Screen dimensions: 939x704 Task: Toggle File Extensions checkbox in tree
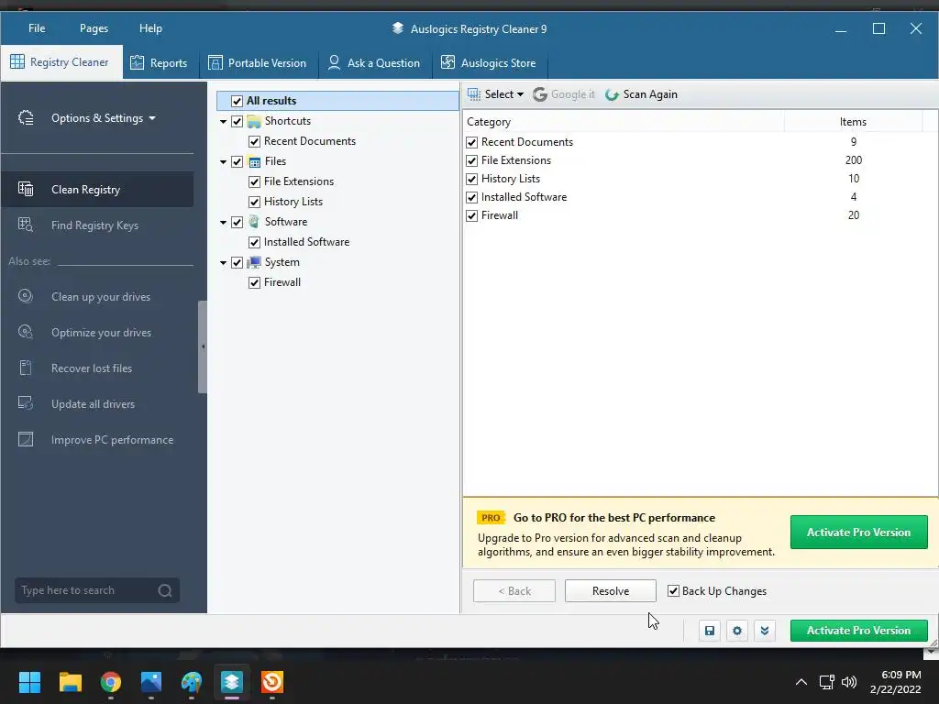(x=255, y=182)
